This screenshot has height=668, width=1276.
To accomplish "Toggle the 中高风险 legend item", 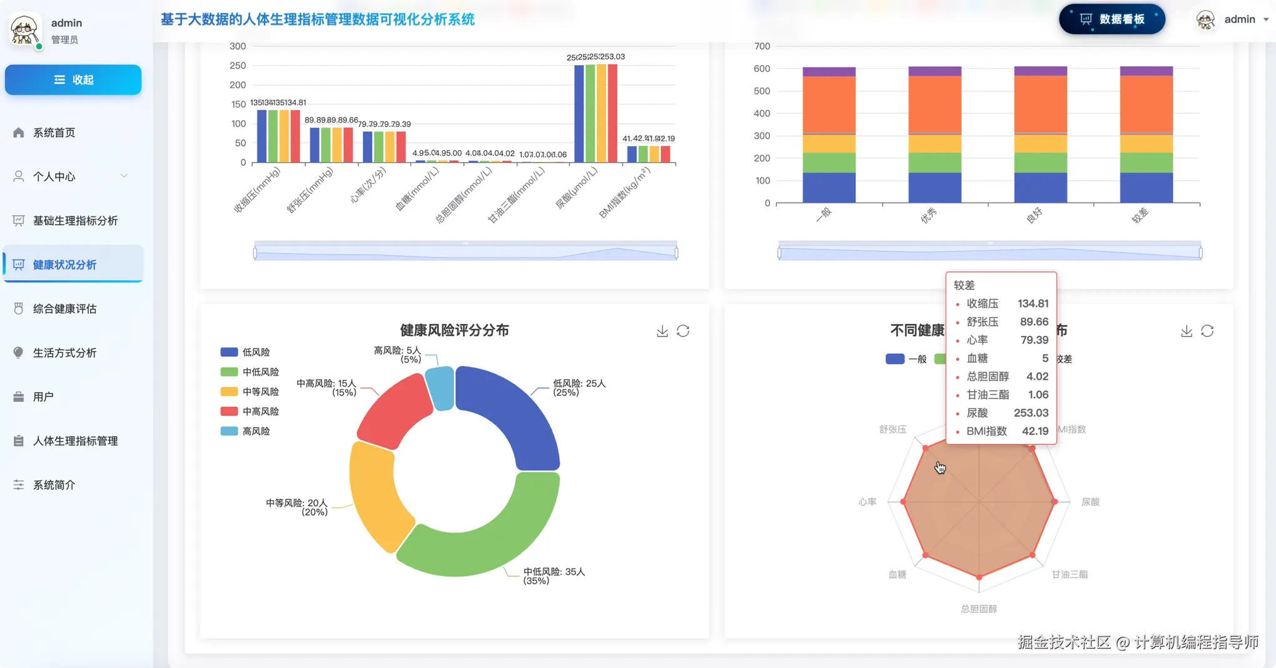I will (250, 412).
